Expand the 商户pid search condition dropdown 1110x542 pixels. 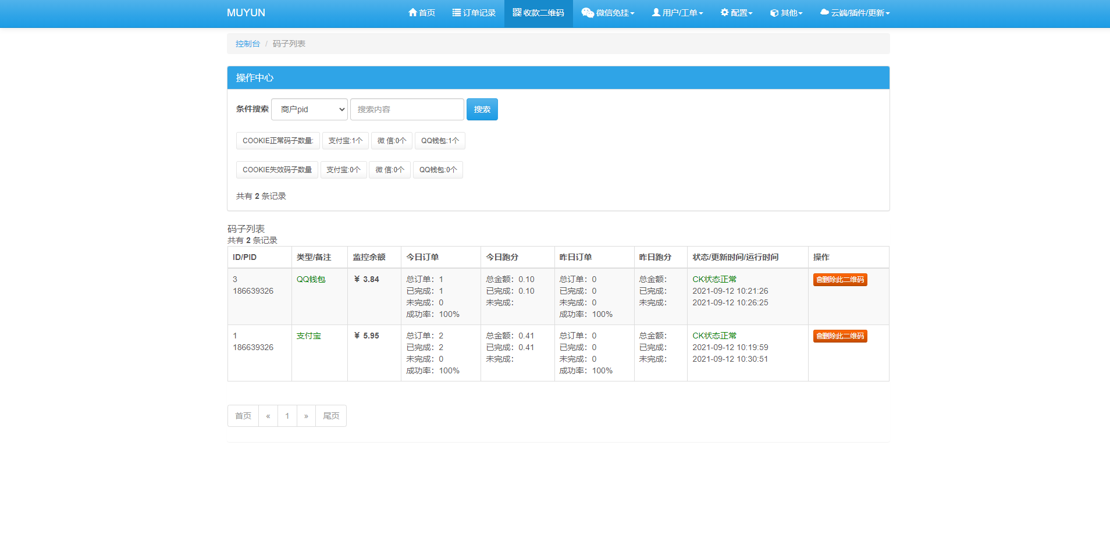tap(309, 109)
